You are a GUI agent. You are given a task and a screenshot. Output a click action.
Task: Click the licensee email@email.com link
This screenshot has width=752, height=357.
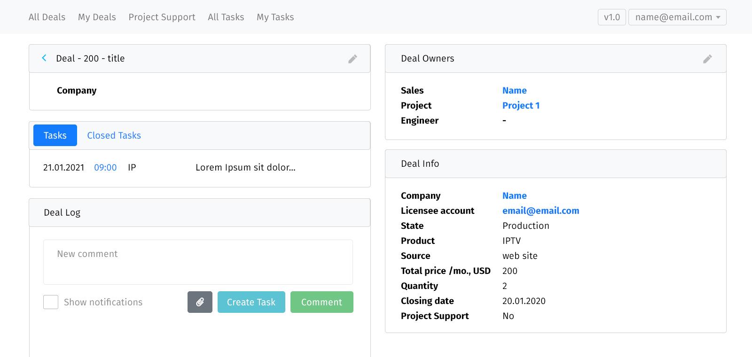pos(540,211)
